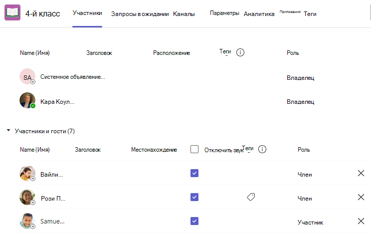Remove Samue using the X button

[361, 221]
